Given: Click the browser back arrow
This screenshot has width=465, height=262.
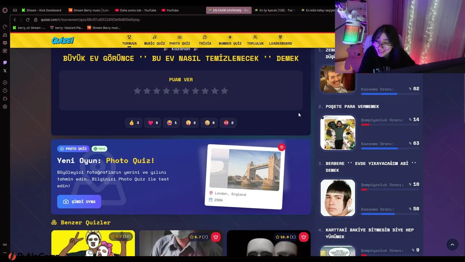Looking at the screenshot, I should point(15,20).
